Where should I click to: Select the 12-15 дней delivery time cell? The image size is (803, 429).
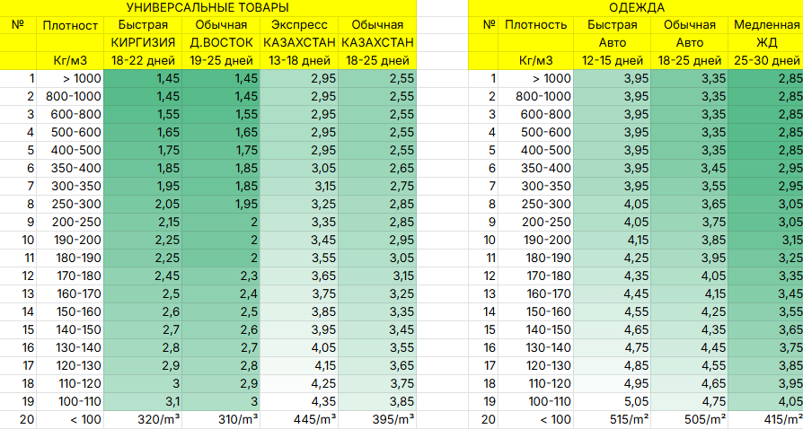tap(612, 60)
